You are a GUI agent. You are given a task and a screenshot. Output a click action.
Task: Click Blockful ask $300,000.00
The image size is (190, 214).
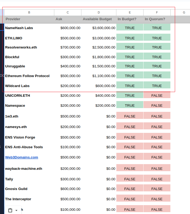[70, 57]
